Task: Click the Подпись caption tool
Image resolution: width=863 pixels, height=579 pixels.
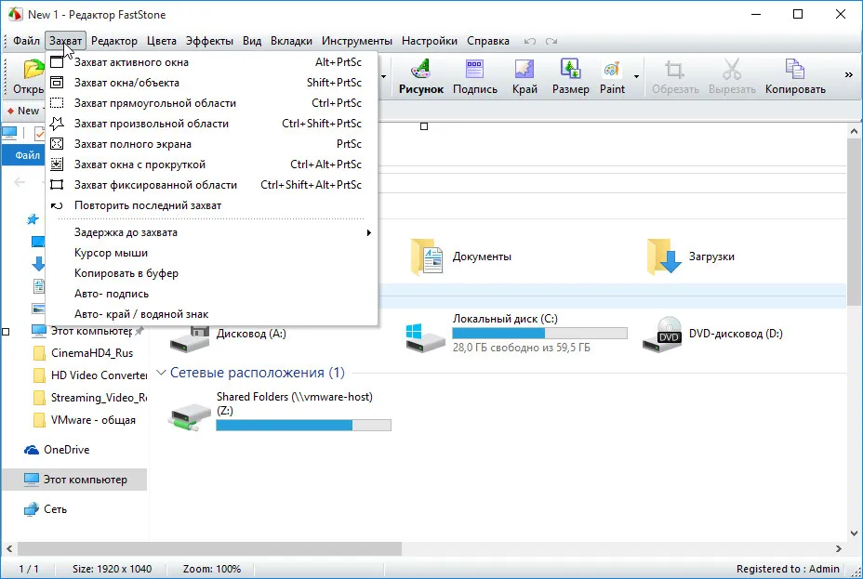Action: coord(475,76)
